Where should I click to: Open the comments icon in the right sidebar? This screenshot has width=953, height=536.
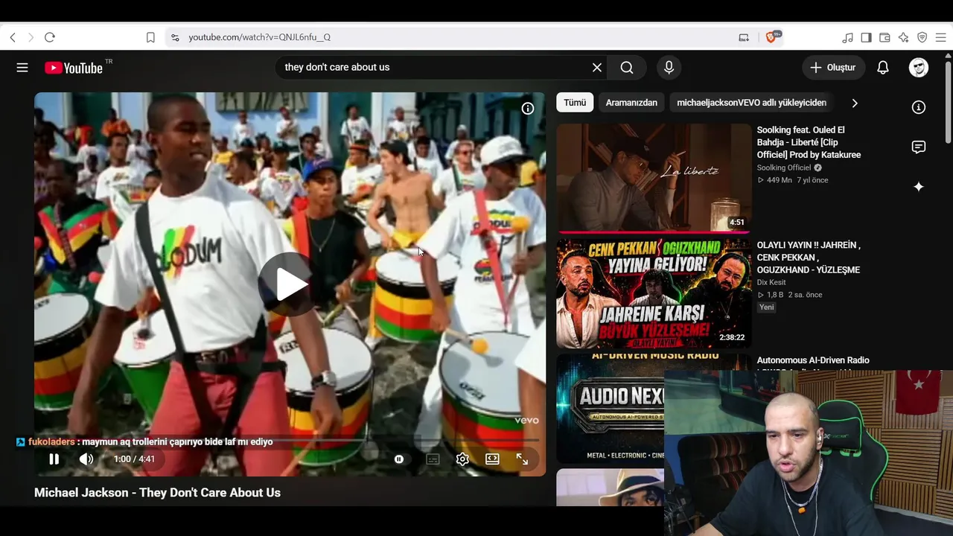coord(919,147)
